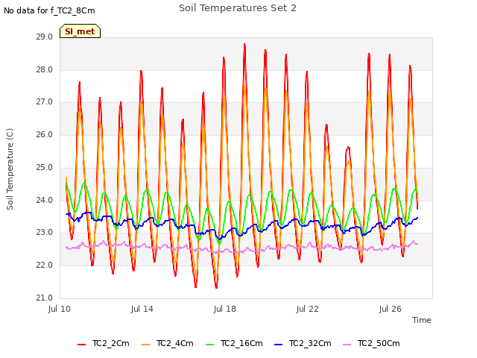Click the orange TC2_4Cm legend swatch
The image size is (477, 358).
(146, 345)
